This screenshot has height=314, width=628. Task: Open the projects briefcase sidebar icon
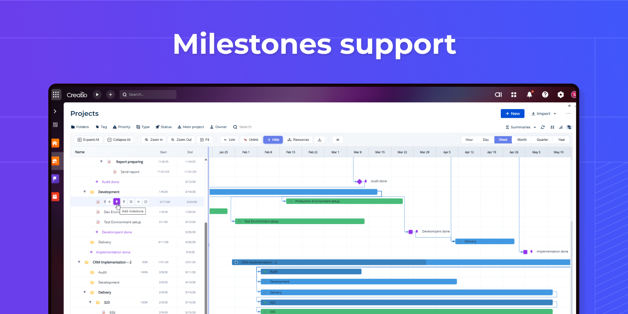click(55, 161)
